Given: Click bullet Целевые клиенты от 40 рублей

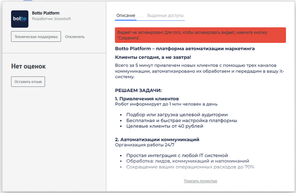Looking at the screenshot, I should point(165,126).
